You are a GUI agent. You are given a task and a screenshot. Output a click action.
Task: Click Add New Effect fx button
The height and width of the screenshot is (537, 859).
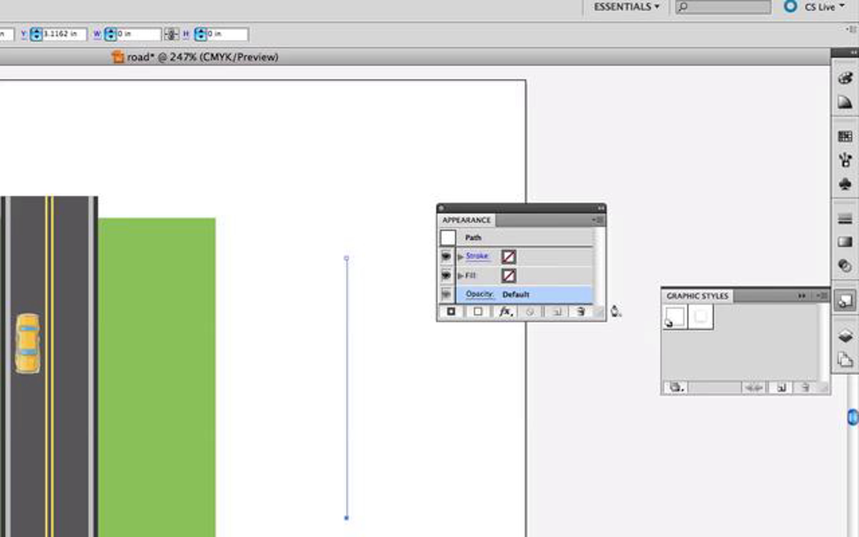point(505,312)
